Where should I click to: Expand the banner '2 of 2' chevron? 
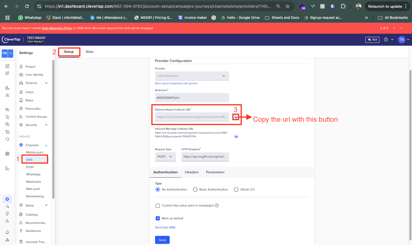394,28
